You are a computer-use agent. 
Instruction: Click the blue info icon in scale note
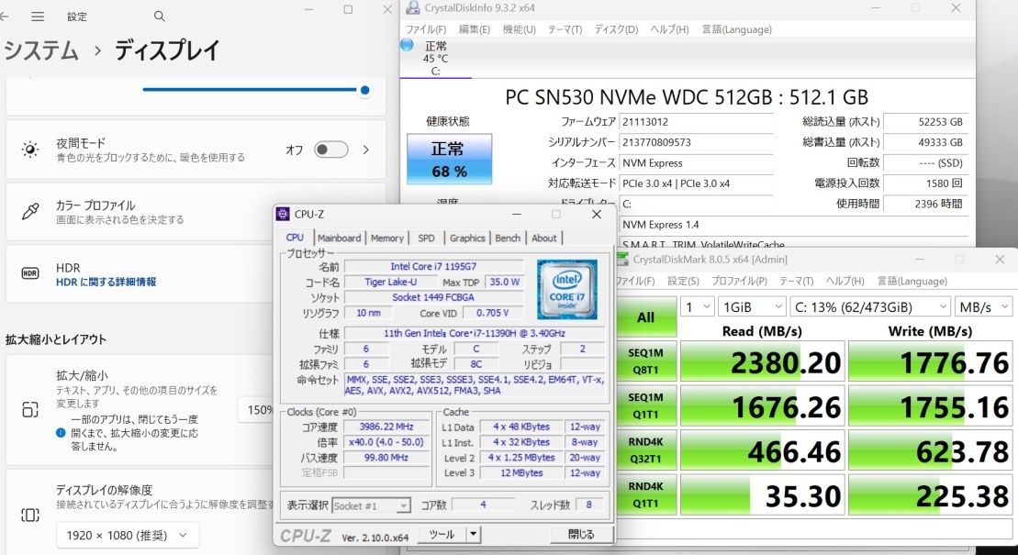(61, 433)
